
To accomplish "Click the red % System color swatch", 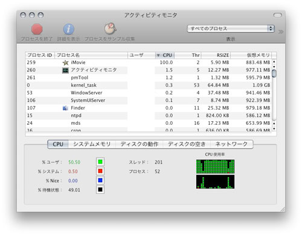I will tap(100, 171).
